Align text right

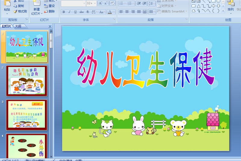click(133, 12)
